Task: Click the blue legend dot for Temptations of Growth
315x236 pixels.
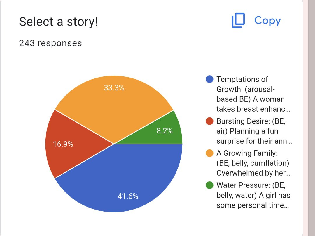Action: pyautogui.click(x=209, y=79)
